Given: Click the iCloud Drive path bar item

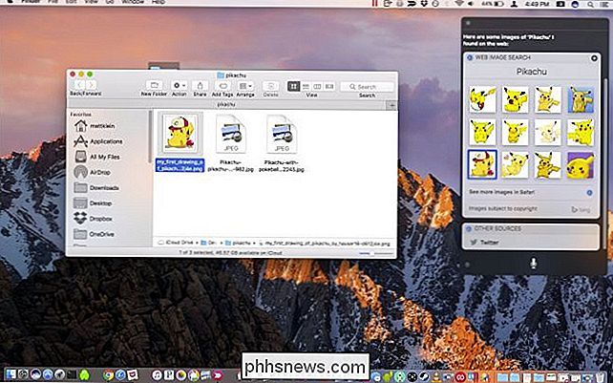Looking at the screenshot, I should (x=176, y=243).
